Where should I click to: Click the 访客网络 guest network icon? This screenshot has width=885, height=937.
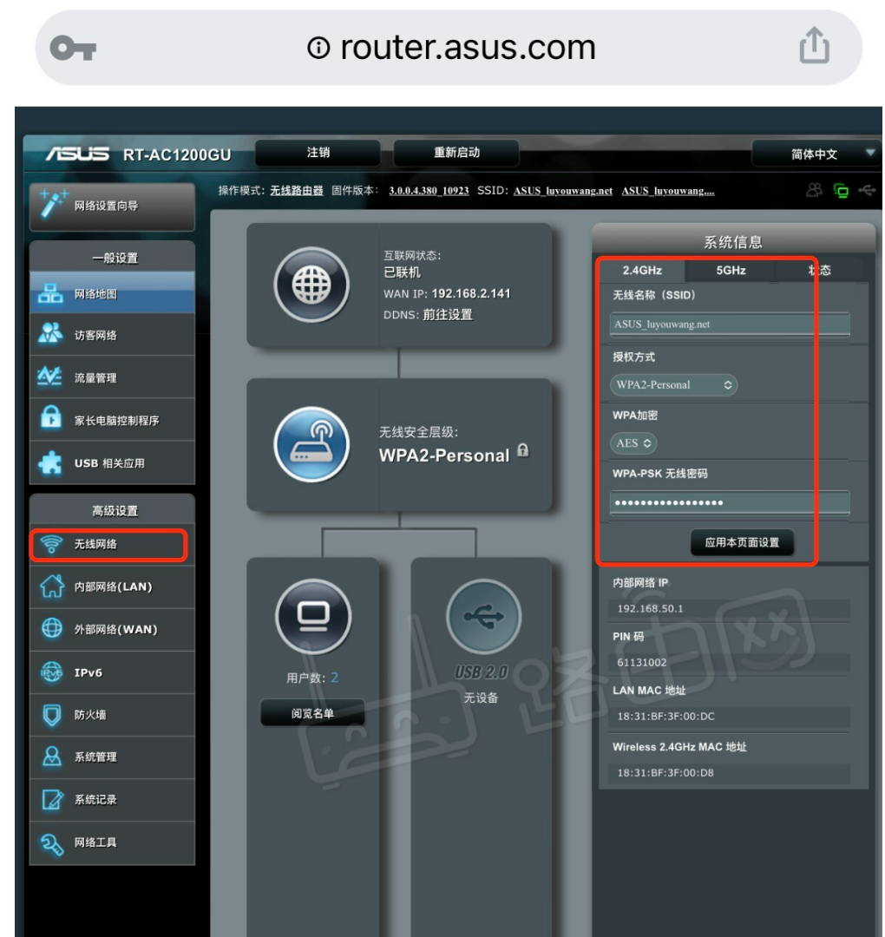pyautogui.click(x=50, y=333)
